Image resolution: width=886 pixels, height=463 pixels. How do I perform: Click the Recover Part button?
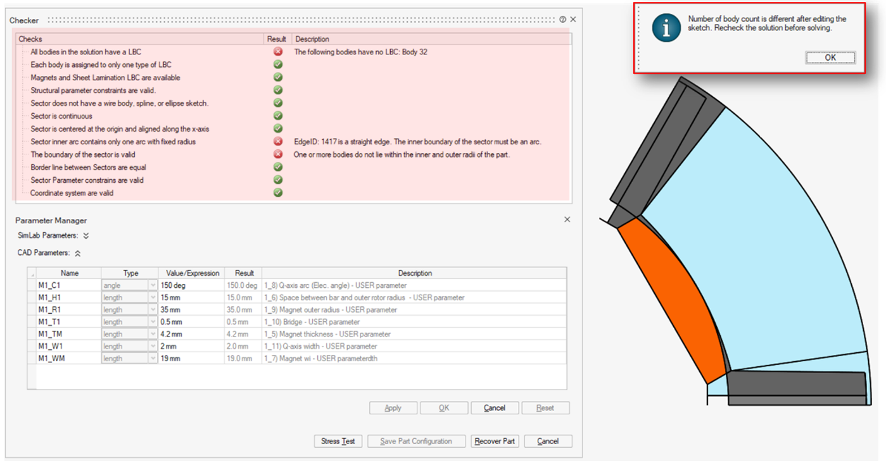coord(495,441)
